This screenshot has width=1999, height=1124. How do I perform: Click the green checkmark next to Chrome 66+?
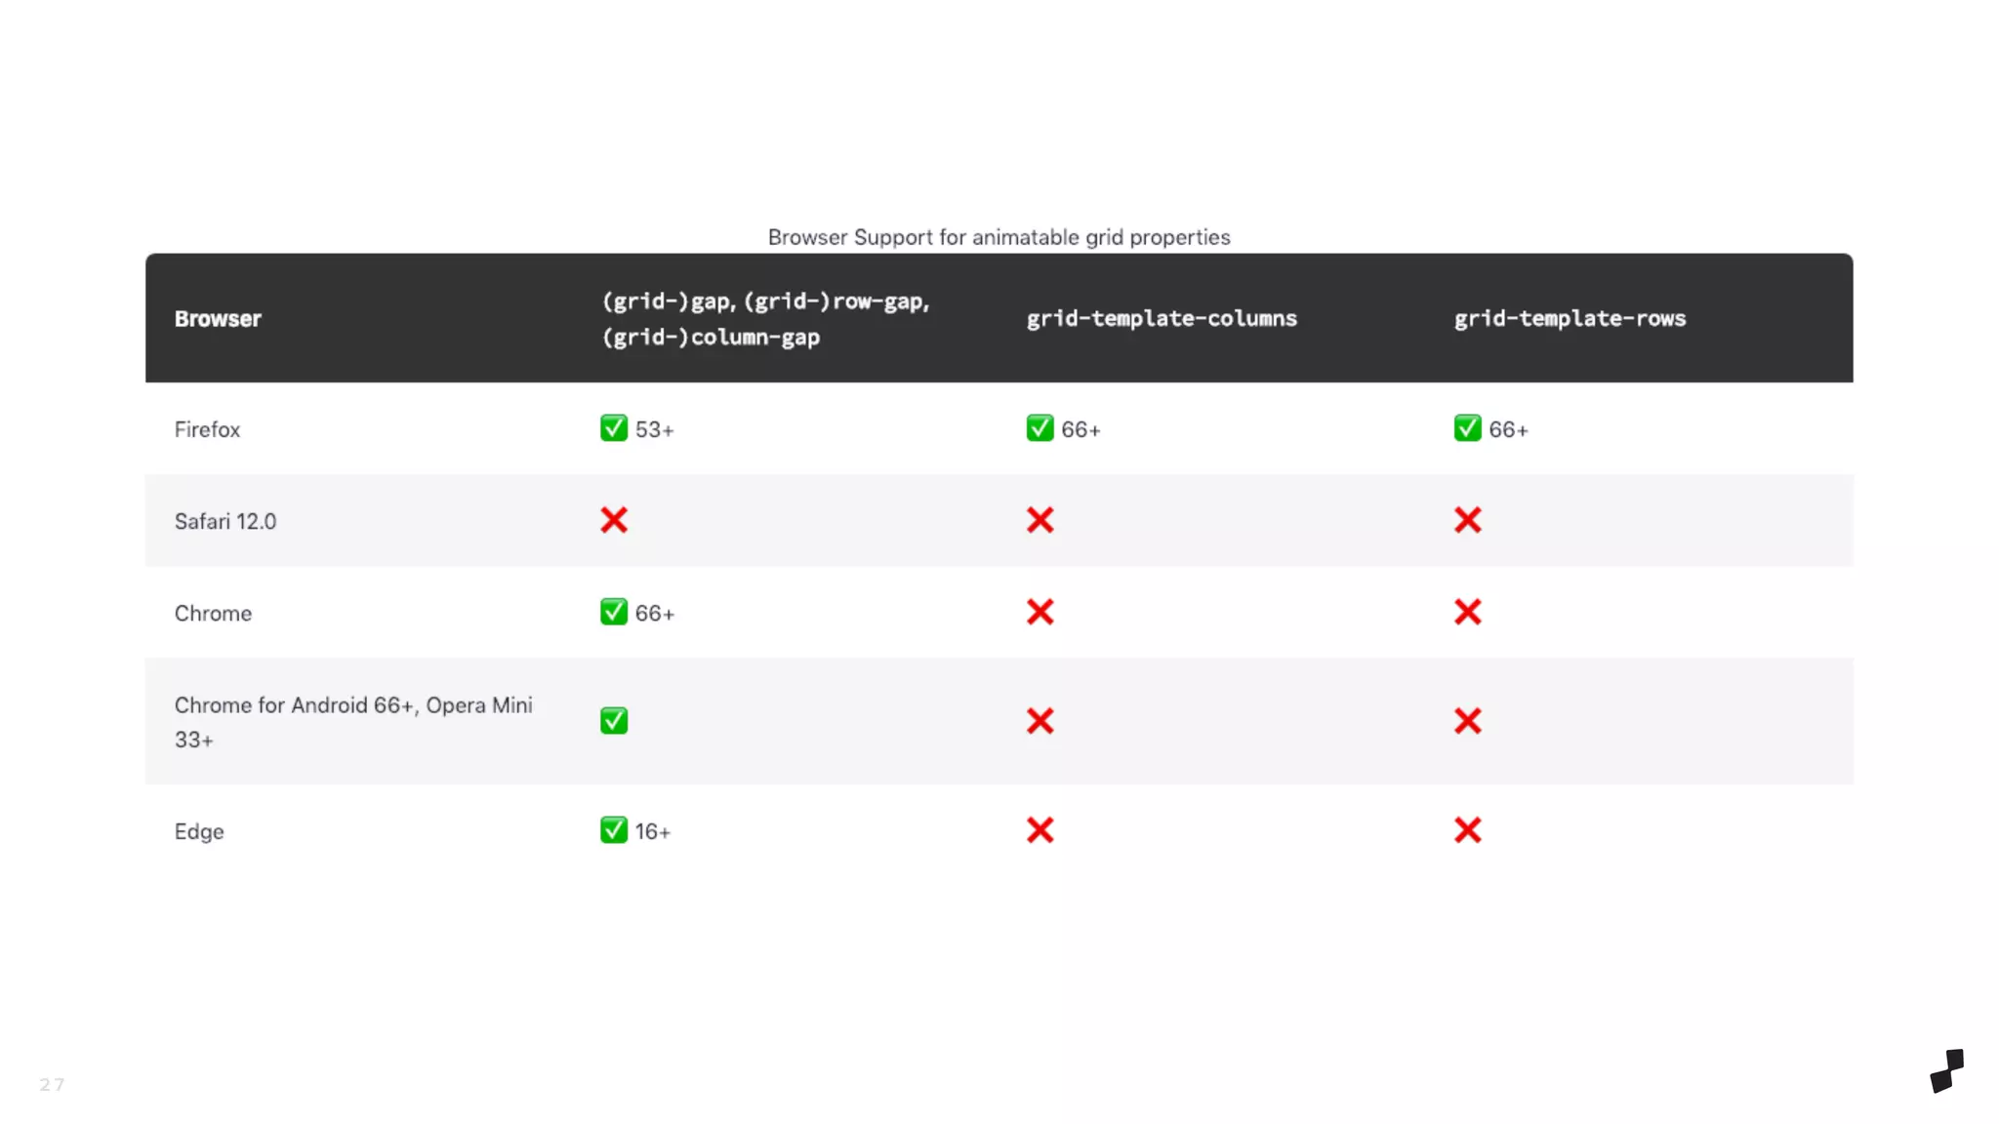[613, 612]
